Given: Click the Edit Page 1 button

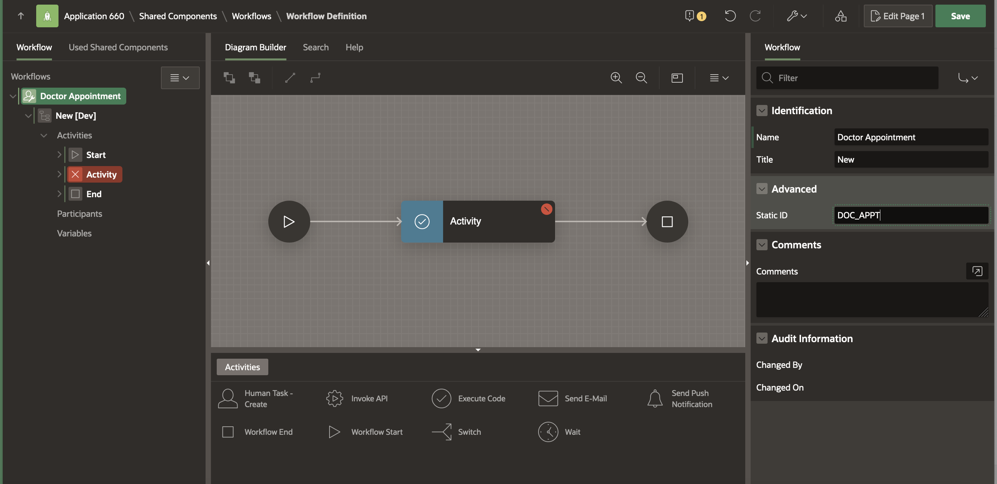Looking at the screenshot, I should click(897, 16).
